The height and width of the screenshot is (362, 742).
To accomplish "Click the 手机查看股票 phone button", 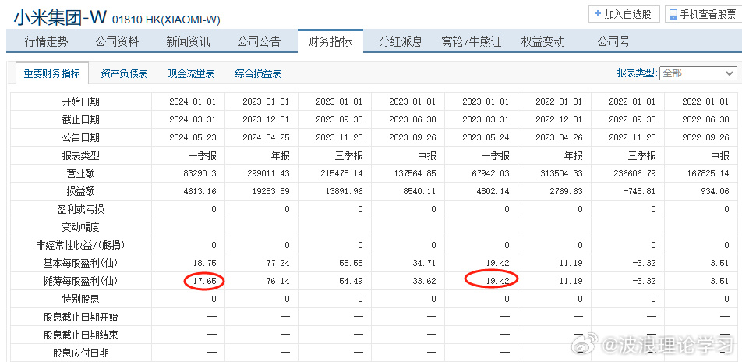I will click(x=702, y=14).
